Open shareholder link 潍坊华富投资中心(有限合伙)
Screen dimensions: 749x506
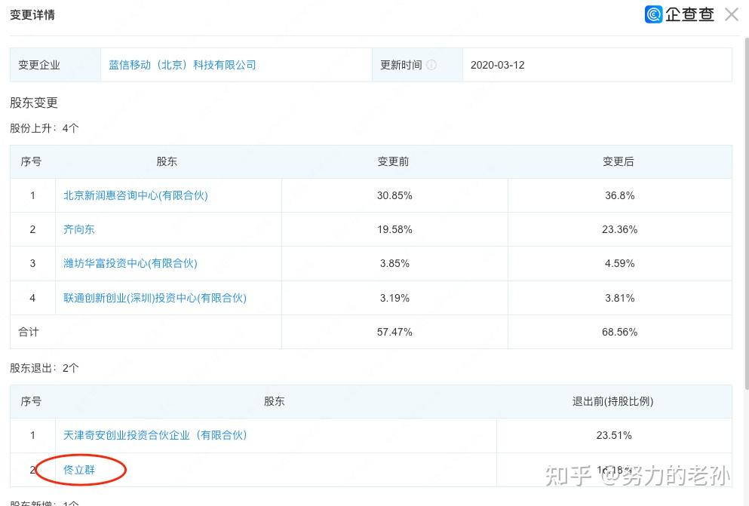(130, 263)
